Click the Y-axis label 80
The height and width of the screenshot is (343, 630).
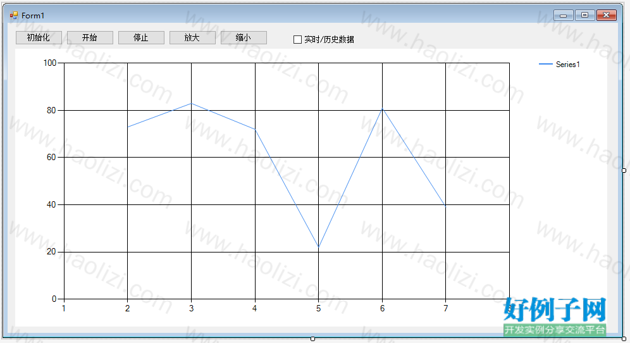(51, 110)
